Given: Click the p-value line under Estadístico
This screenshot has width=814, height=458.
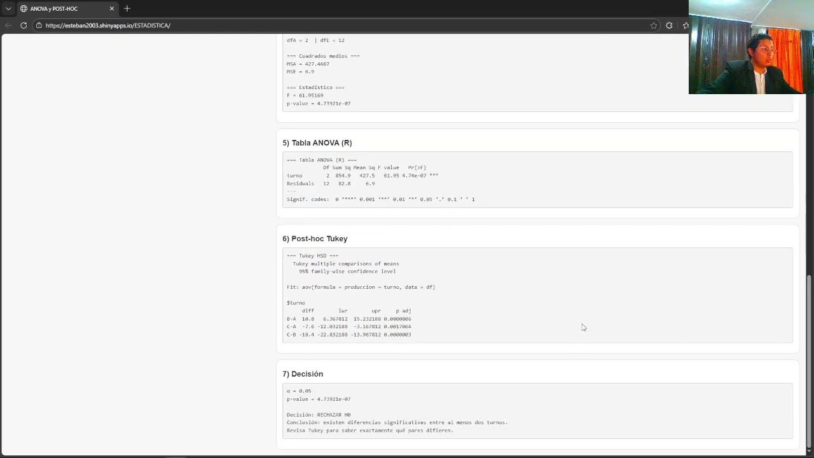Looking at the screenshot, I should pyautogui.click(x=319, y=104).
